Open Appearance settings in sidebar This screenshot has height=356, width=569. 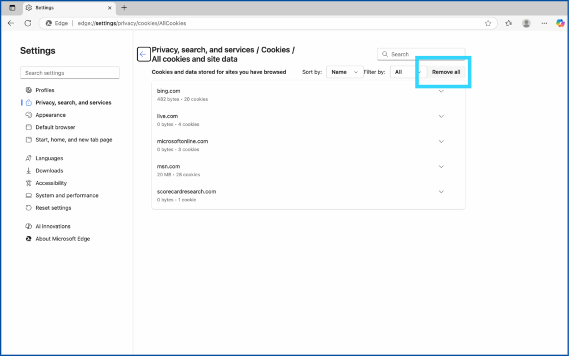51,115
